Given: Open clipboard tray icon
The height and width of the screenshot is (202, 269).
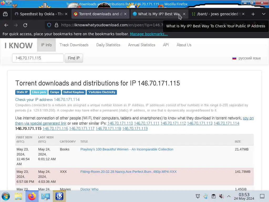Looking at the screenshot, I should click(213, 196).
